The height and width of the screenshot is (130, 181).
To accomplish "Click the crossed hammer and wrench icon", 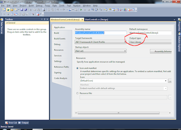I will (x=121, y=10).
